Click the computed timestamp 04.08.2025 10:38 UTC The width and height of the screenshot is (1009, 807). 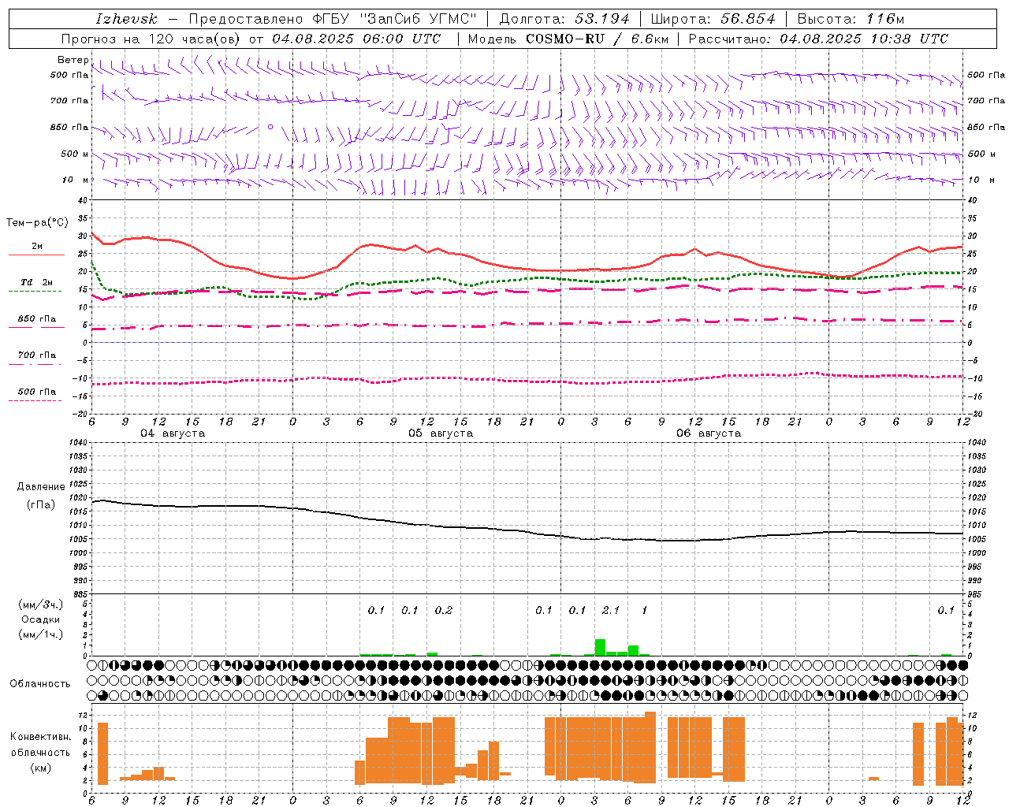864,39
